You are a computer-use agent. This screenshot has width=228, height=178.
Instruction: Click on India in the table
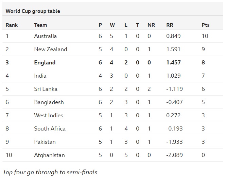(40, 76)
